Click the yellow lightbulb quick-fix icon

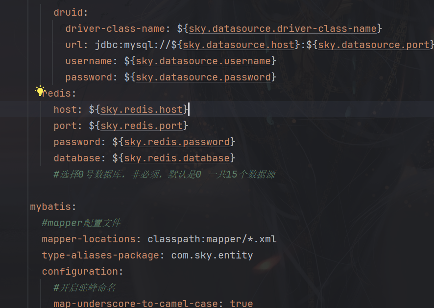click(40, 91)
